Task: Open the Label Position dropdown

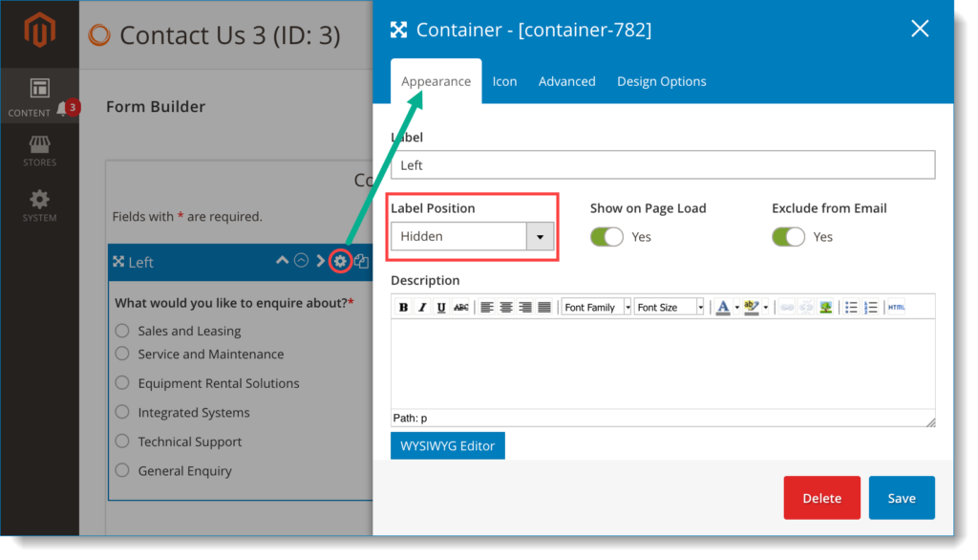Action: (x=539, y=236)
